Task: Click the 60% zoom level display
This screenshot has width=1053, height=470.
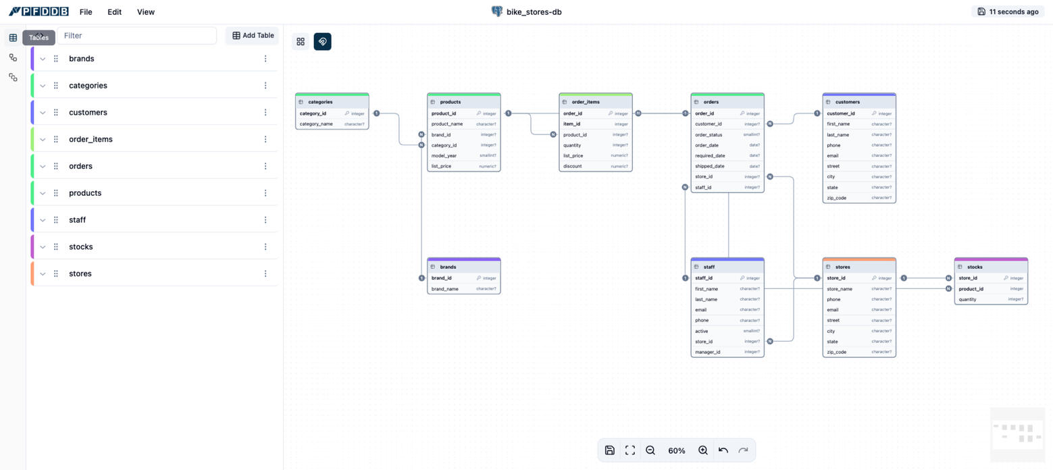Action: (x=676, y=450)
